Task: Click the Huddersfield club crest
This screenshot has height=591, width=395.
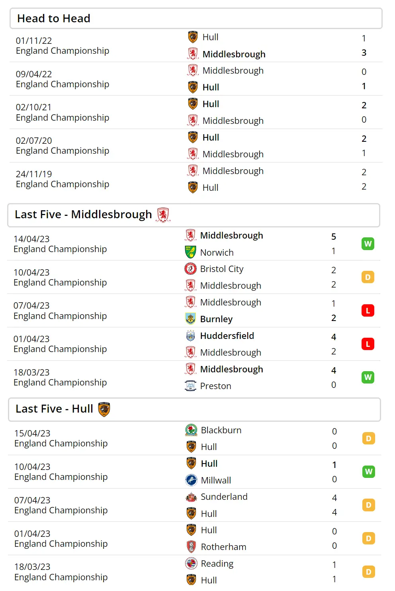Action: pos(190,336)
